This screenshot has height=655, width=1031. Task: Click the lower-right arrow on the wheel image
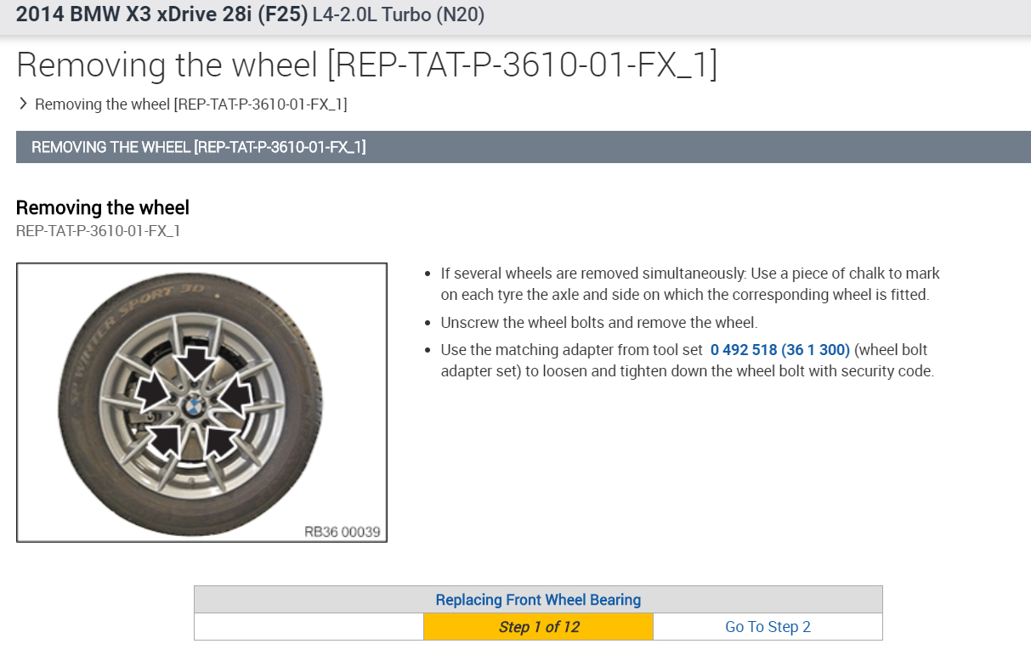click(223, 440)
